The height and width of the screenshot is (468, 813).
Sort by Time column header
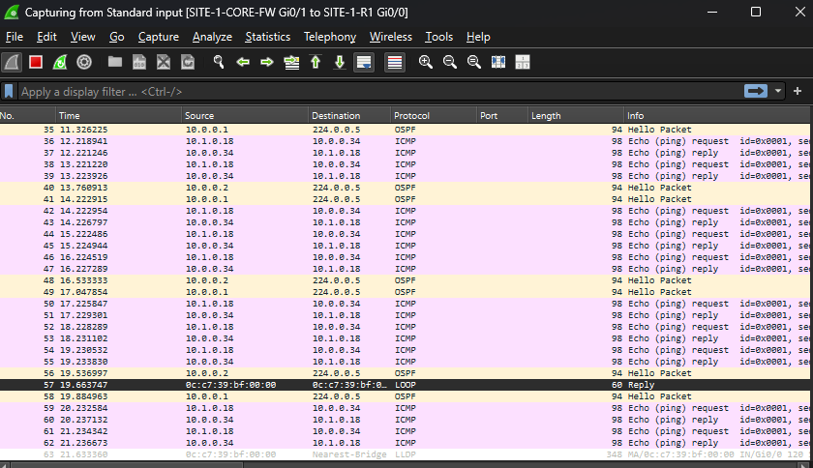point(118,116)
